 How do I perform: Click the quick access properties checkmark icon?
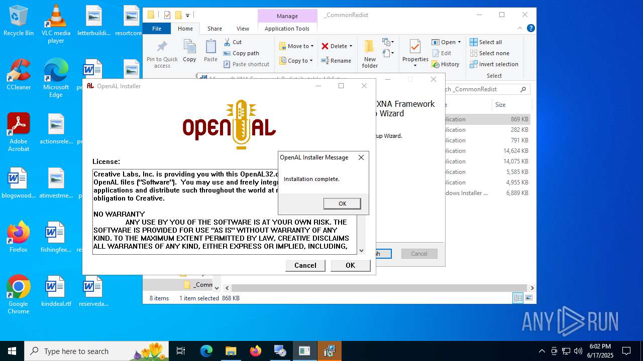167,15
